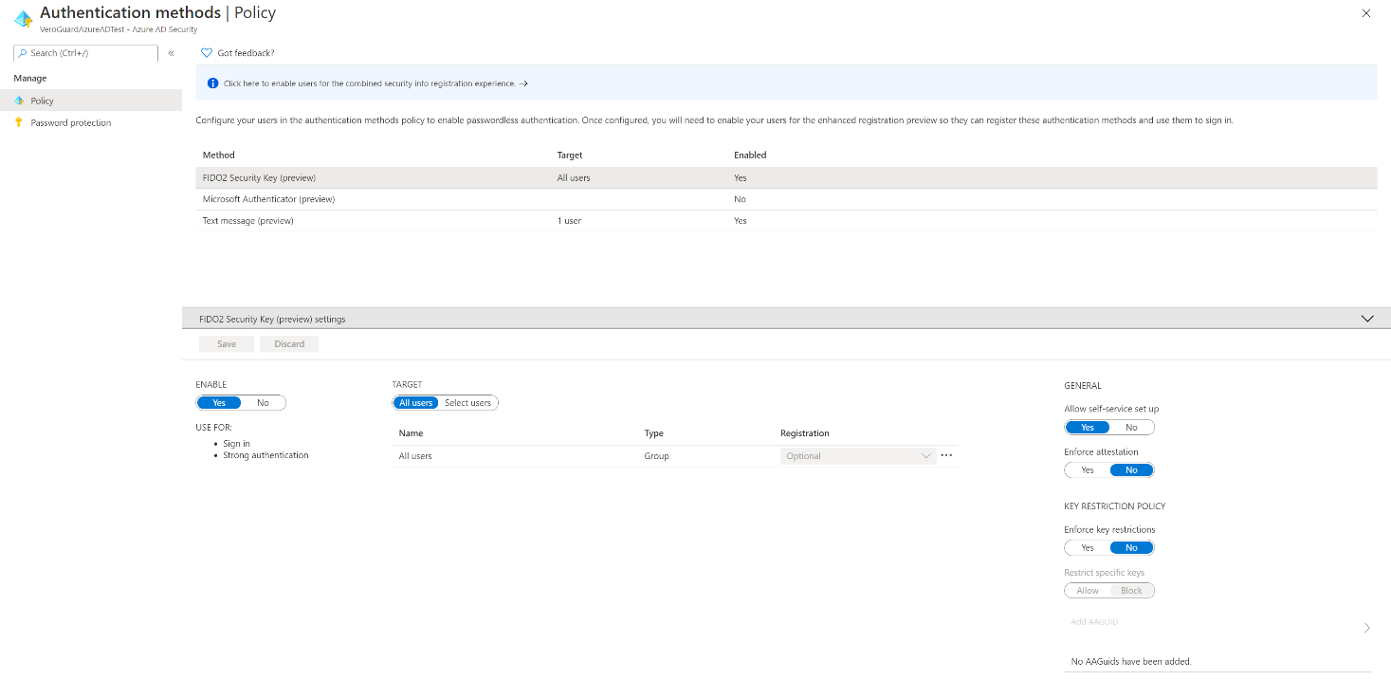The image size is (1391, 680).
Task: Click the Azure AD logo icon in header
Action: coord(23,19)
